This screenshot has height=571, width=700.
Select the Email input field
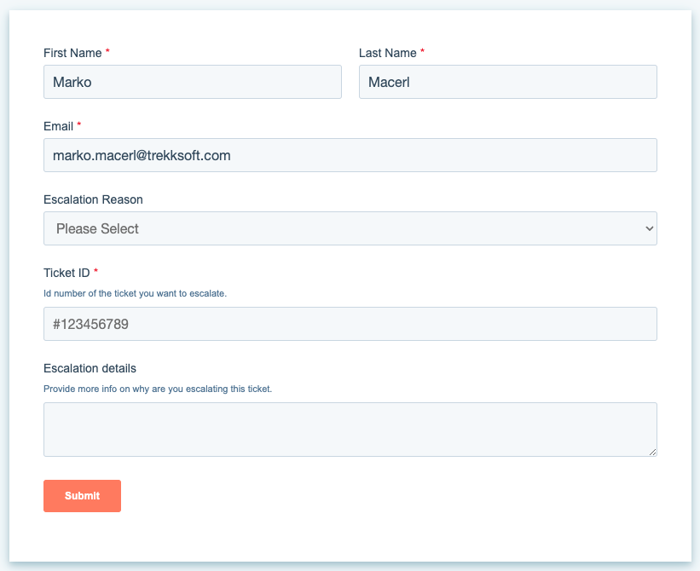tap(350, 155)
